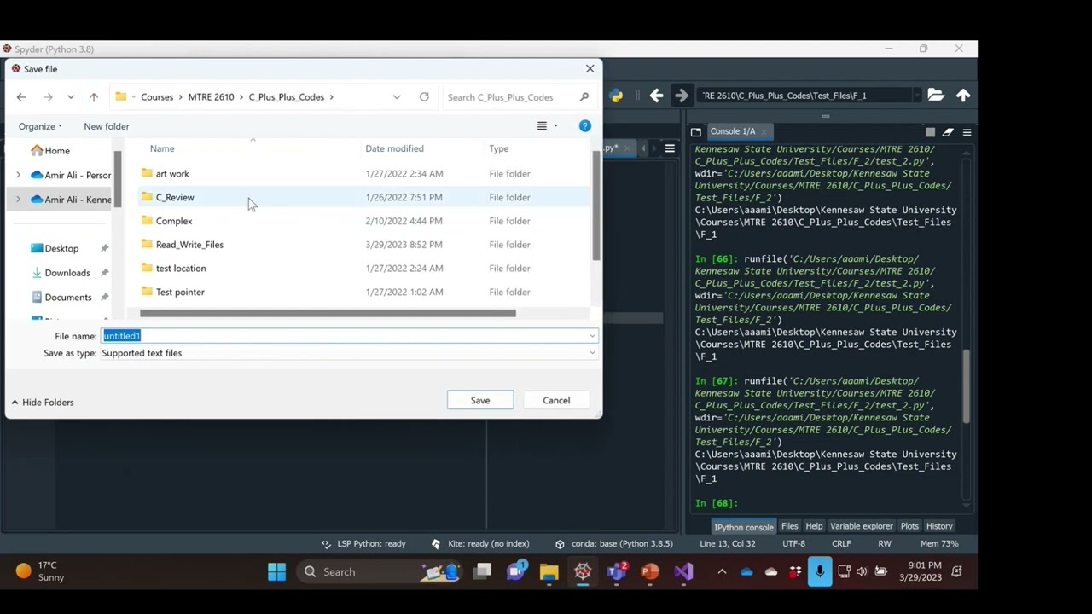
Task: Close the Console 1/A tab
Action: pyautogui.click(x=765, y=131)
